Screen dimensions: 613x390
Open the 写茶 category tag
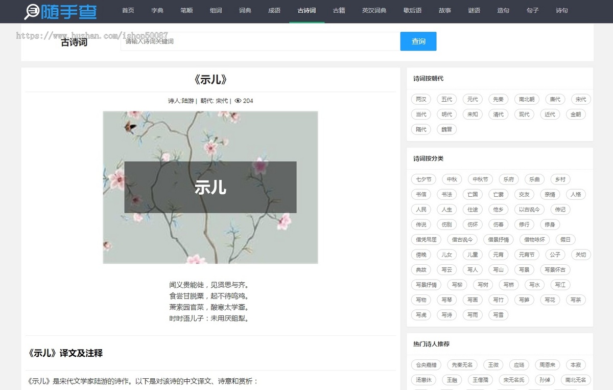[x=576, y=300]
